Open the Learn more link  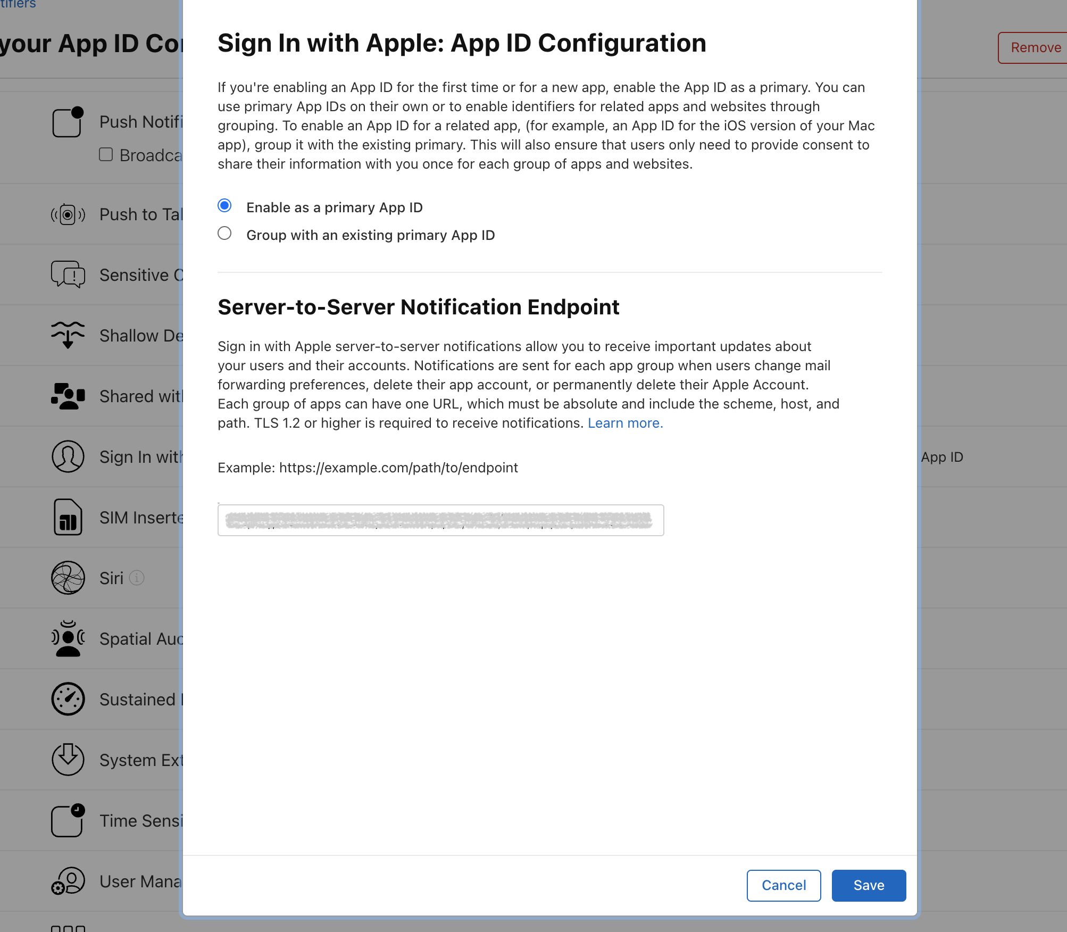[x=625, y=423]
